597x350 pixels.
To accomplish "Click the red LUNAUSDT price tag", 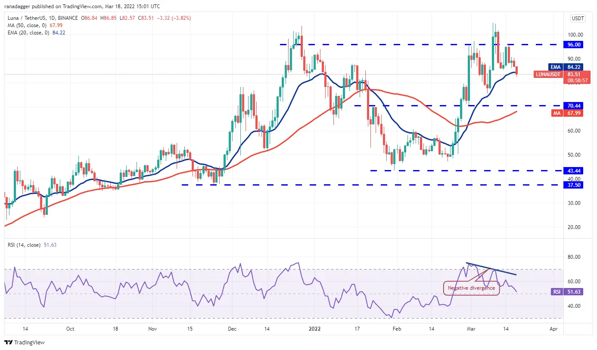I will tap(548, 74).
